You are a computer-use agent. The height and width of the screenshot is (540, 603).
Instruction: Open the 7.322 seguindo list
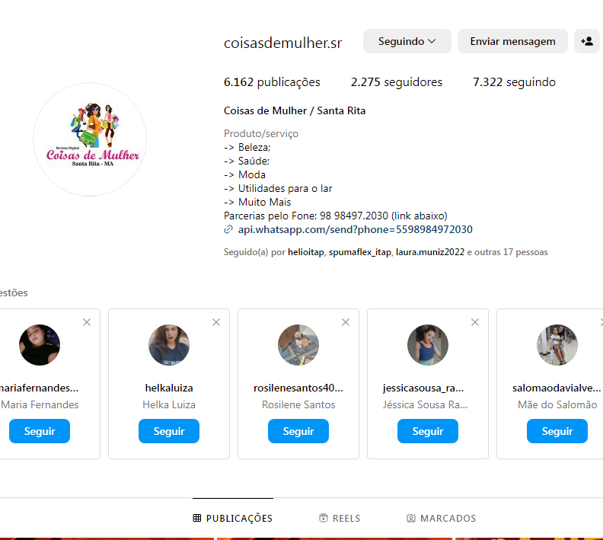514,82
